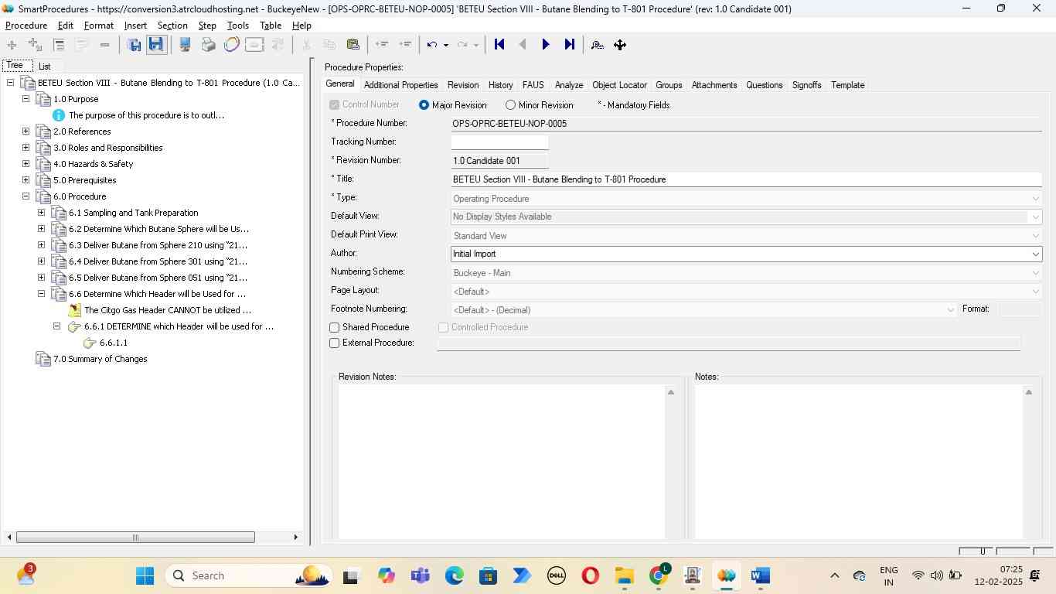Screen dimensions: 1056x594
Task: Go to first with the blue skip-back icon
Action: click(499, 45)
